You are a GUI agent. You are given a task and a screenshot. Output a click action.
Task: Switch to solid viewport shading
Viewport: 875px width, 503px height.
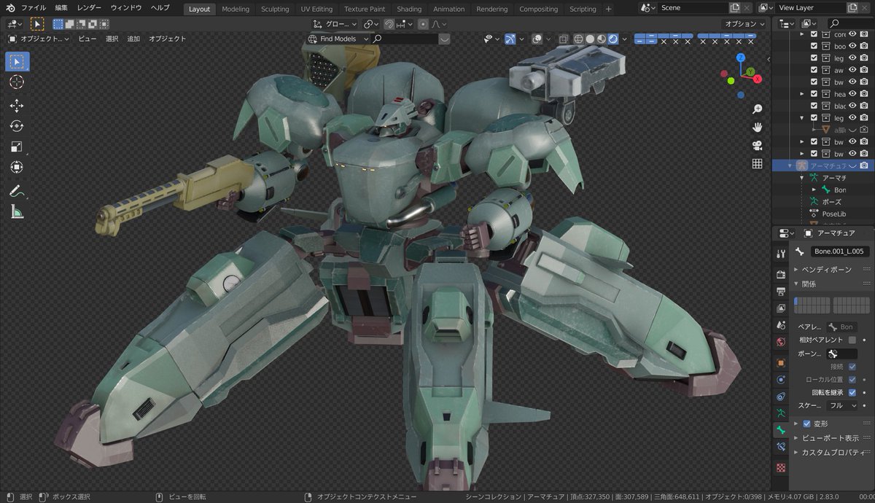(590, 39)
